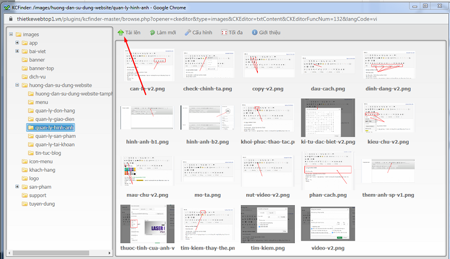Image resolution: width=450 pixels, height=259 pixels.
Task: Click the padlock icon in address bar
Action: (x=10, y=17)
